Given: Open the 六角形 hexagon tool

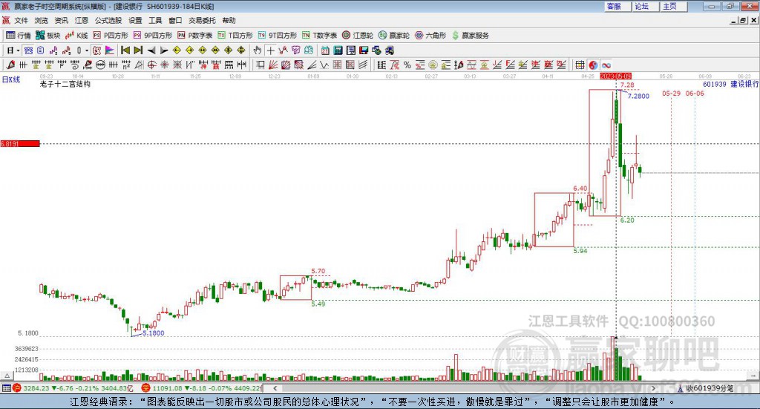Looking at the screenshot, I should click(430, 36).
